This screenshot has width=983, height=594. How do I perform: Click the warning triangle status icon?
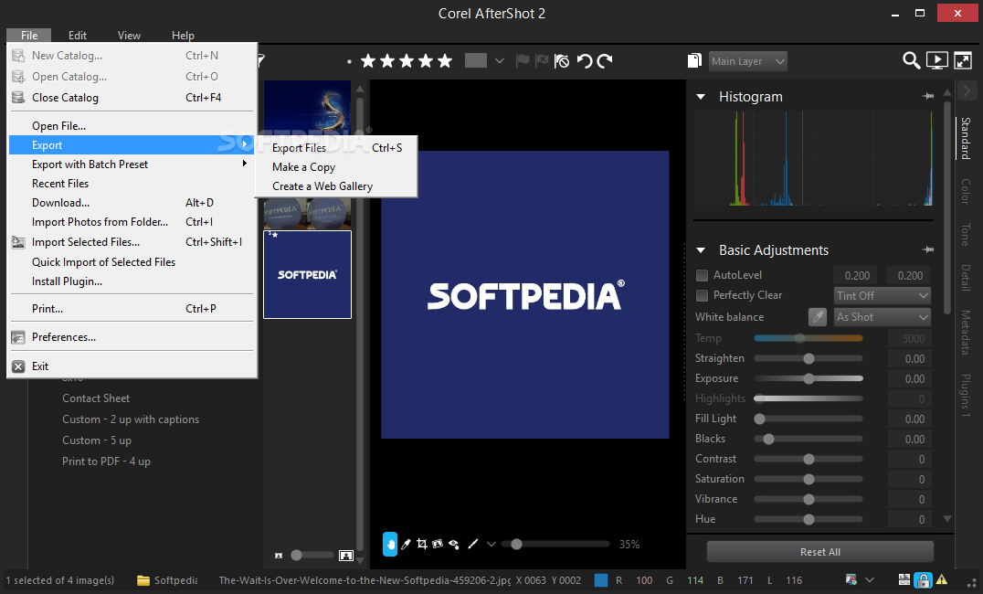pyautogui.click(x=942, y=579)
